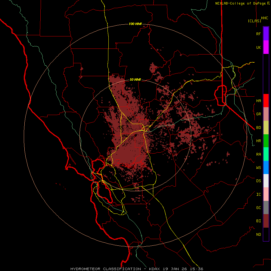Click the '15:36' timestamp text

coord(197,269)
